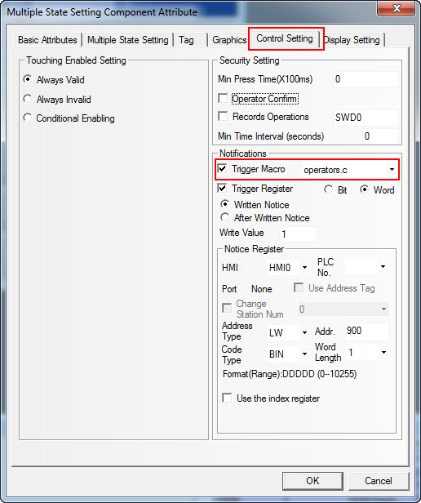Click the Addr. field containing 900
421x503 pixels.
(x=367, y=331)
